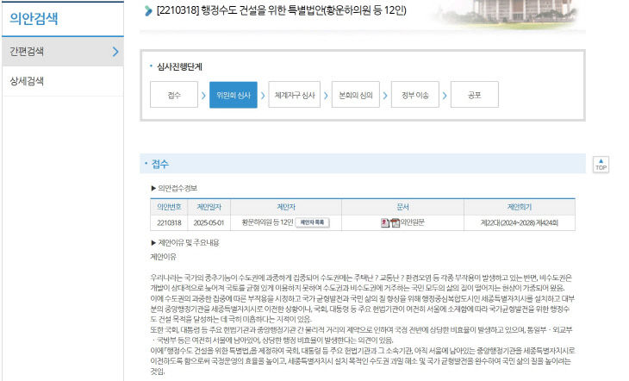Screen dimensions: 629x381
Task: Click the 의안원문 document label
Action: click(x=412, y=222)
